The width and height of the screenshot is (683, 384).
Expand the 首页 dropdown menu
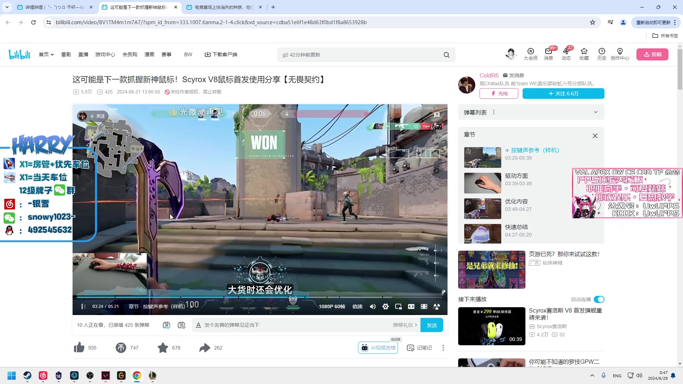[x=46, y=54]
